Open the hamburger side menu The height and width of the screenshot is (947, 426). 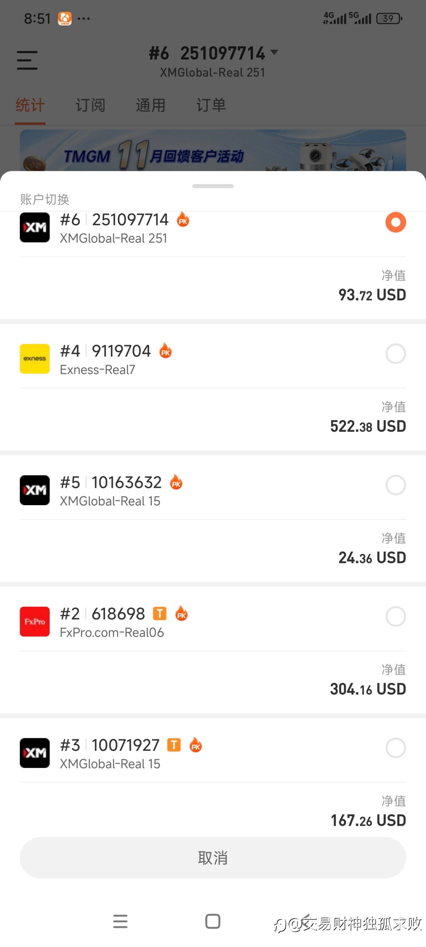click(x=27, y=60)
